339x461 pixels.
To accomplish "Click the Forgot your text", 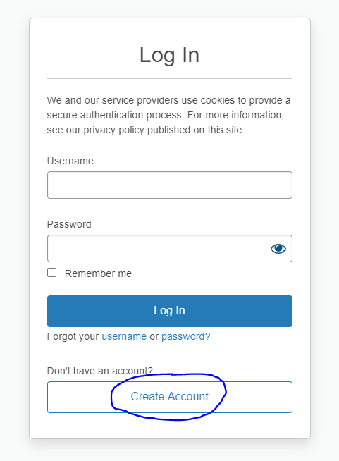I will [73, 336].
